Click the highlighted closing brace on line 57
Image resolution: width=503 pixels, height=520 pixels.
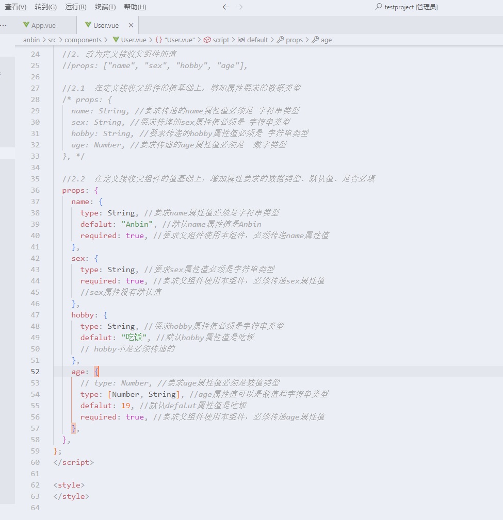(74, 428)
